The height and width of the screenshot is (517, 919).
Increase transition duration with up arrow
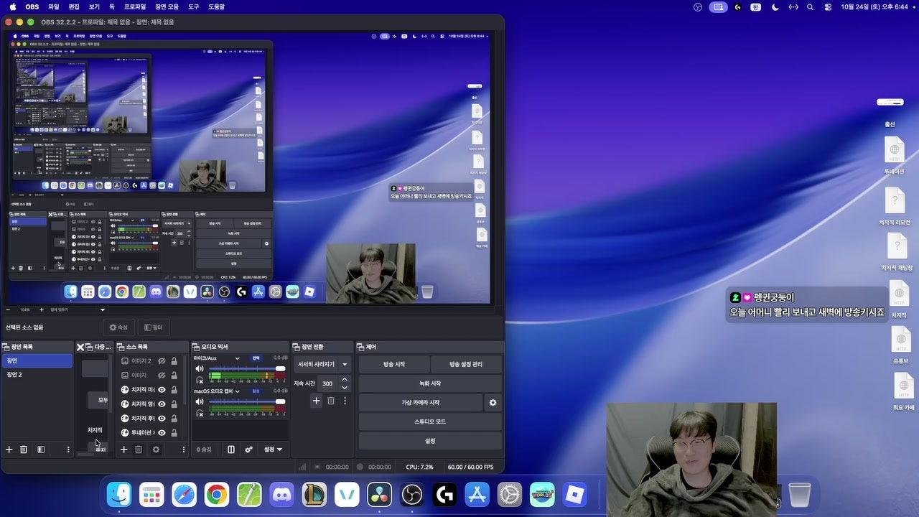pyautogui.click(x=345, y=379)
